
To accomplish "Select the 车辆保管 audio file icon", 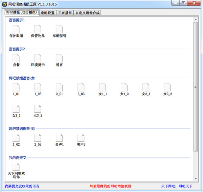I will [x=59, y=29].
